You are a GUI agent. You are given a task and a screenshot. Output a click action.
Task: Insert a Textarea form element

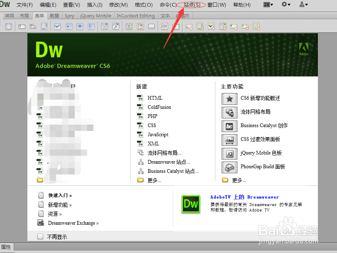point(44,27)
